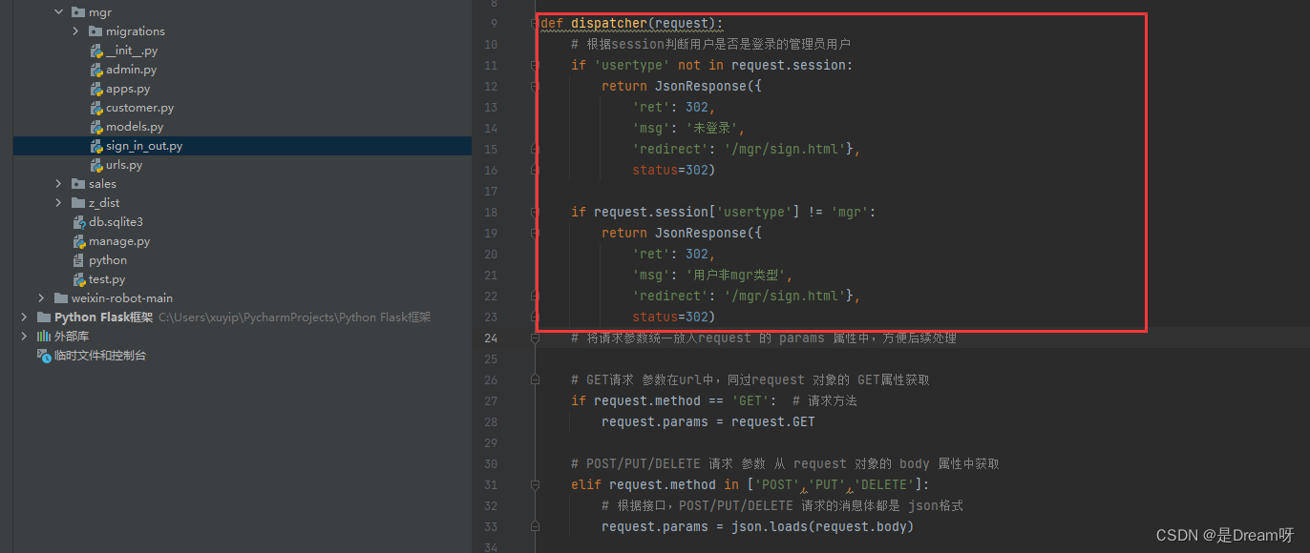Image resolution: width=1310 pixels, height=553 pixels.
Task: Expand the migrations folder arrow
Action: tap(76, 31)
